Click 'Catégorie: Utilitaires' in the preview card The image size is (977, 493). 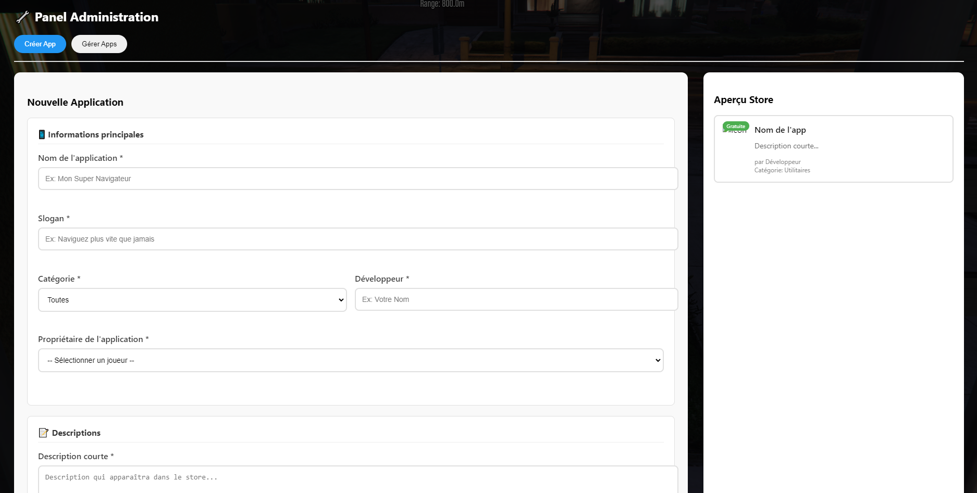tap(782, 170)
